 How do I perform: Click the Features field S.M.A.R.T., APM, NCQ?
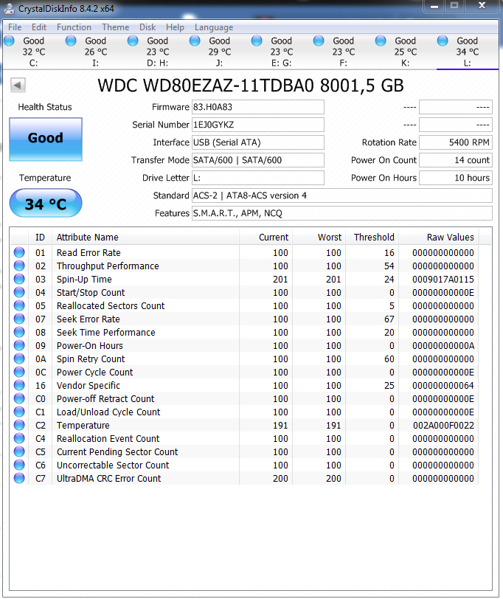tap(341, 213)
